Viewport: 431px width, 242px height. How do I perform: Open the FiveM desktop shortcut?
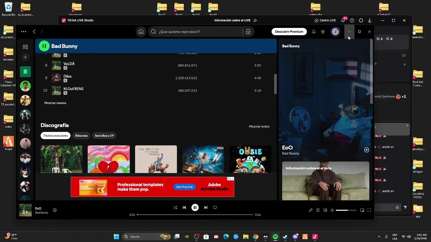click(8, 144)
